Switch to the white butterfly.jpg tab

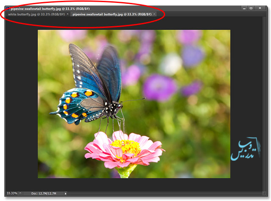[35, 14]
